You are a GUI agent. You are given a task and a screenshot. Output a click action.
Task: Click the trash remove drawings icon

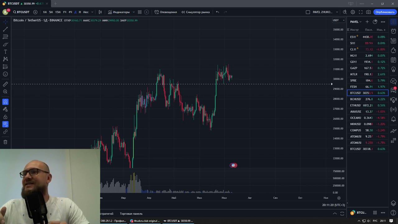5,142
